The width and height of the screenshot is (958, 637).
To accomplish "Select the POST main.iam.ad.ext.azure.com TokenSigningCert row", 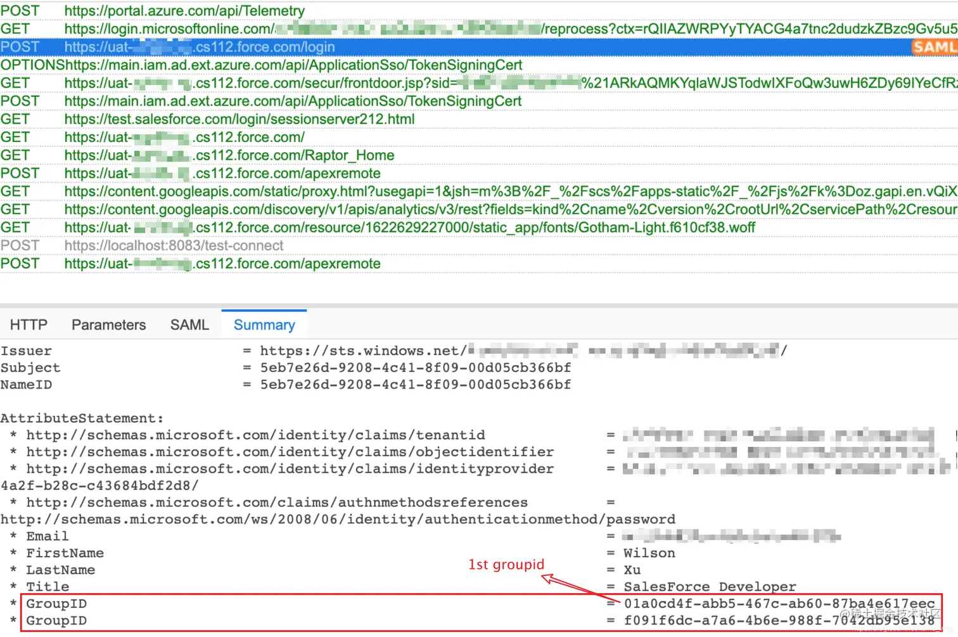I will coord(479,101).
